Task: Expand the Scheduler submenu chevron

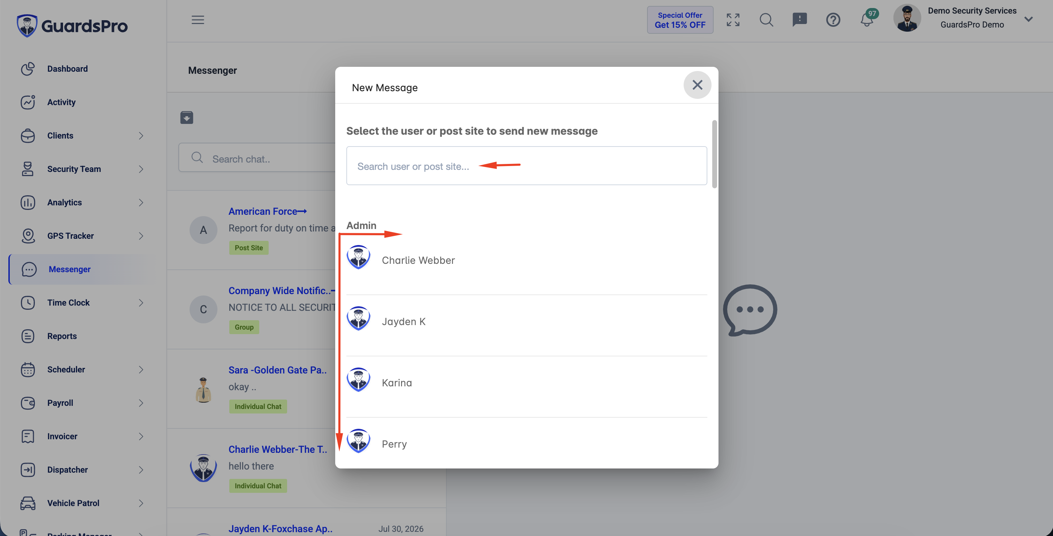Action: (x=141, y=369)
